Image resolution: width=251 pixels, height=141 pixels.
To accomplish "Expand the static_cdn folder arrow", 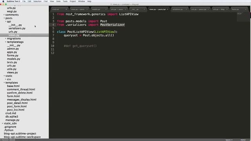I will coord(3,123).
